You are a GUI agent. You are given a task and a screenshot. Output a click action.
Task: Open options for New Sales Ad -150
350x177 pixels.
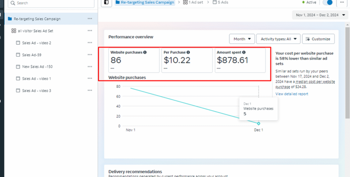pyautogui.click(x=90, y=67)
